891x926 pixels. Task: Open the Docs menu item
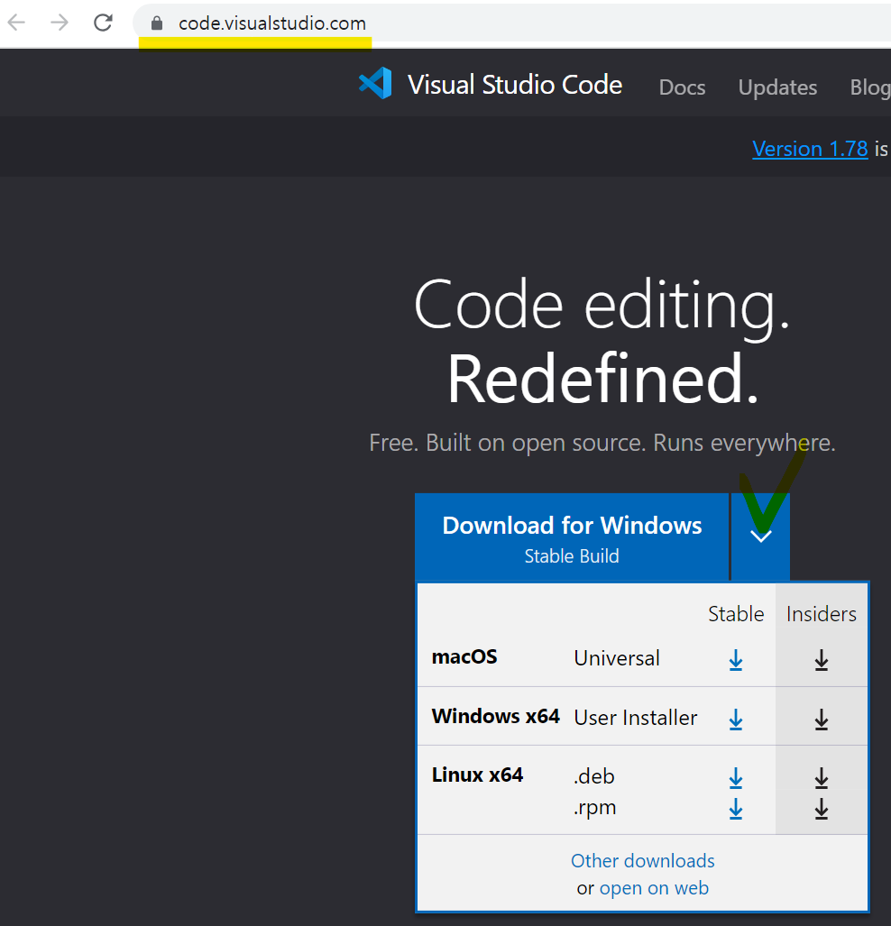[x=682, y=87]
